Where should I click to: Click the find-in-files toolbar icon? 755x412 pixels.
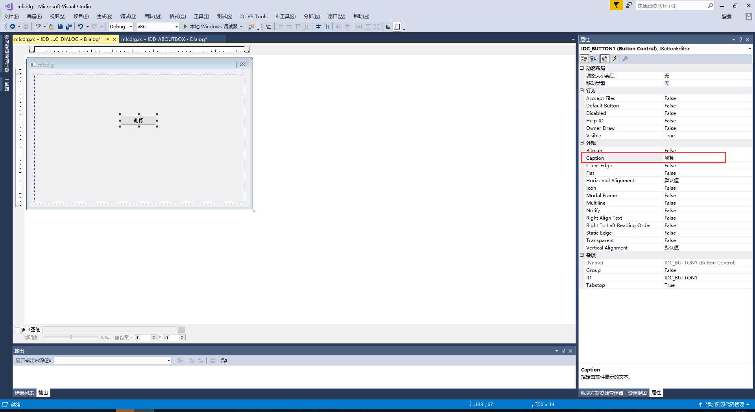click(x=251, y=26)
